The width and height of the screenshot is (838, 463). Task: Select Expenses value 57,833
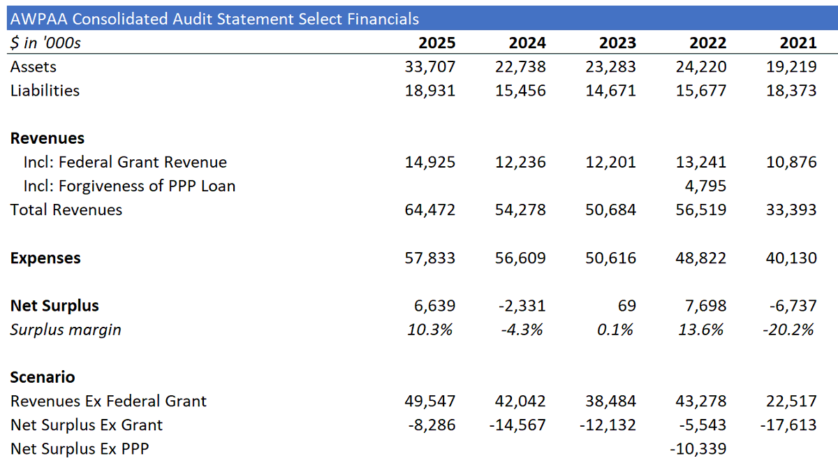click(430, 258)
